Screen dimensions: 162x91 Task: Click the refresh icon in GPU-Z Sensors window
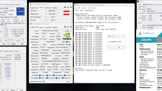[x=68, y=7]
